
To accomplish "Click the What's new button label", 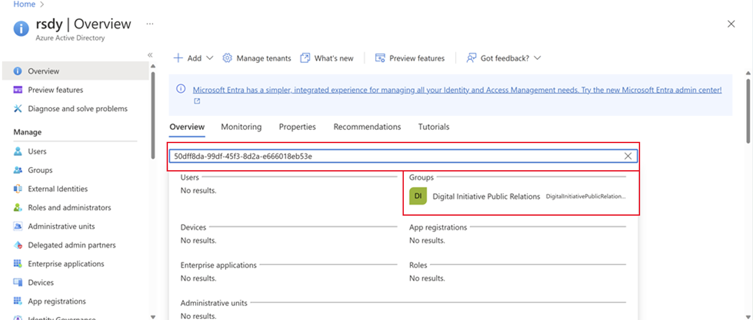I will (334, 58).
